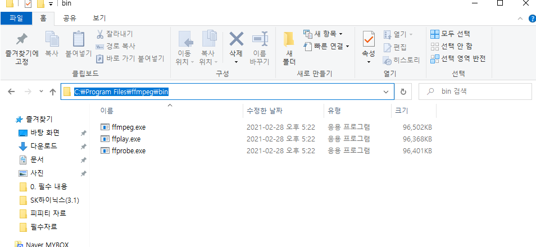Go back with the left arrow button

(x=11, y=92)
